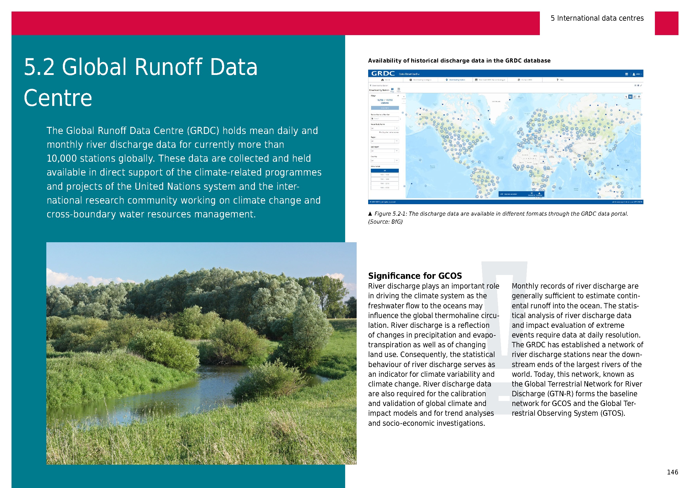The height and width of the screenshot is (488, 690).
Task: Click the 5 International data centres header
Action: (x=597, y=18)
